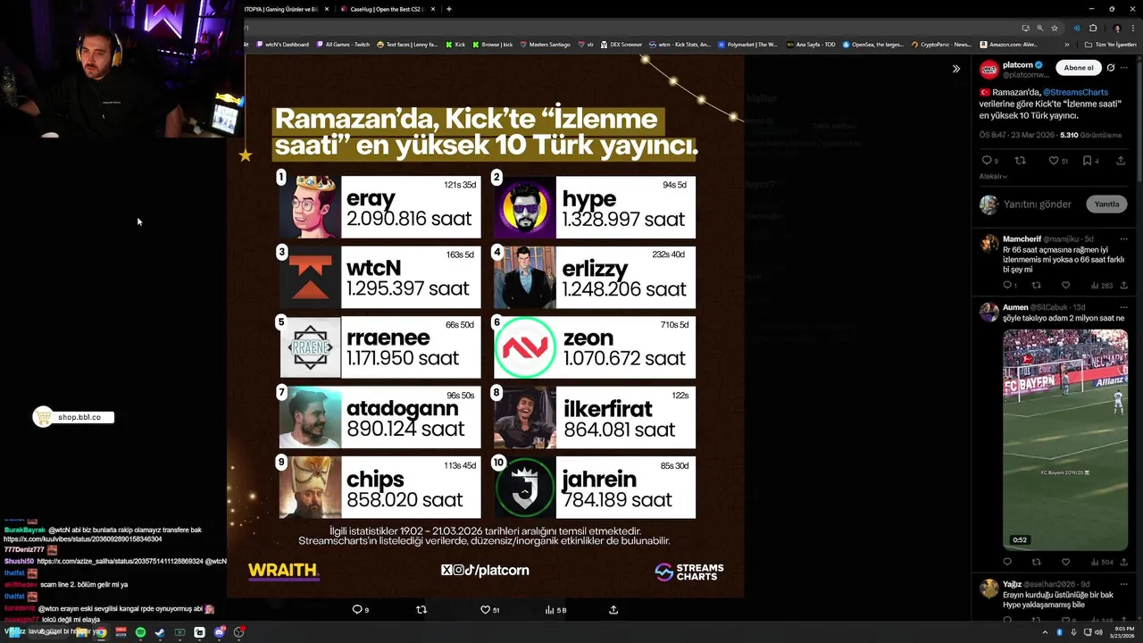
Task: Open the wtcN's Dashboard bookmark
Action: 282,45
